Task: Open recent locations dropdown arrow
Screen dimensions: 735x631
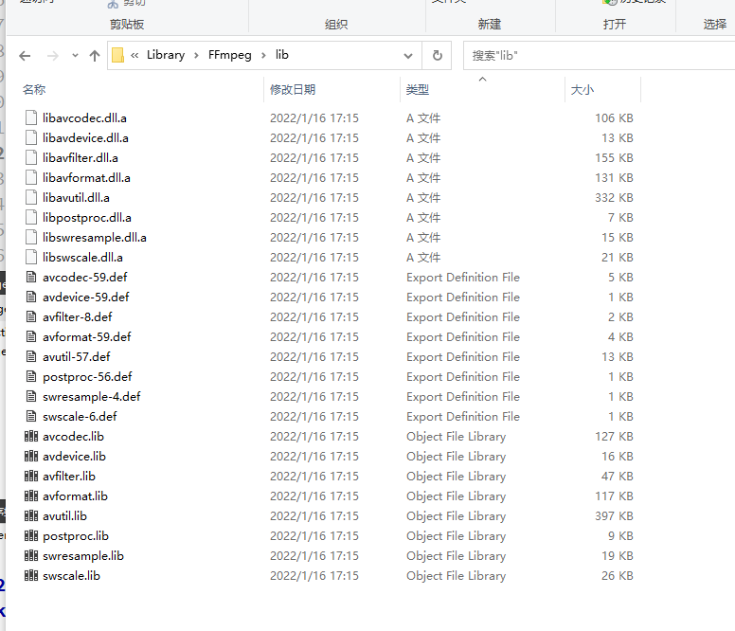Action: [x=75, y=56]
